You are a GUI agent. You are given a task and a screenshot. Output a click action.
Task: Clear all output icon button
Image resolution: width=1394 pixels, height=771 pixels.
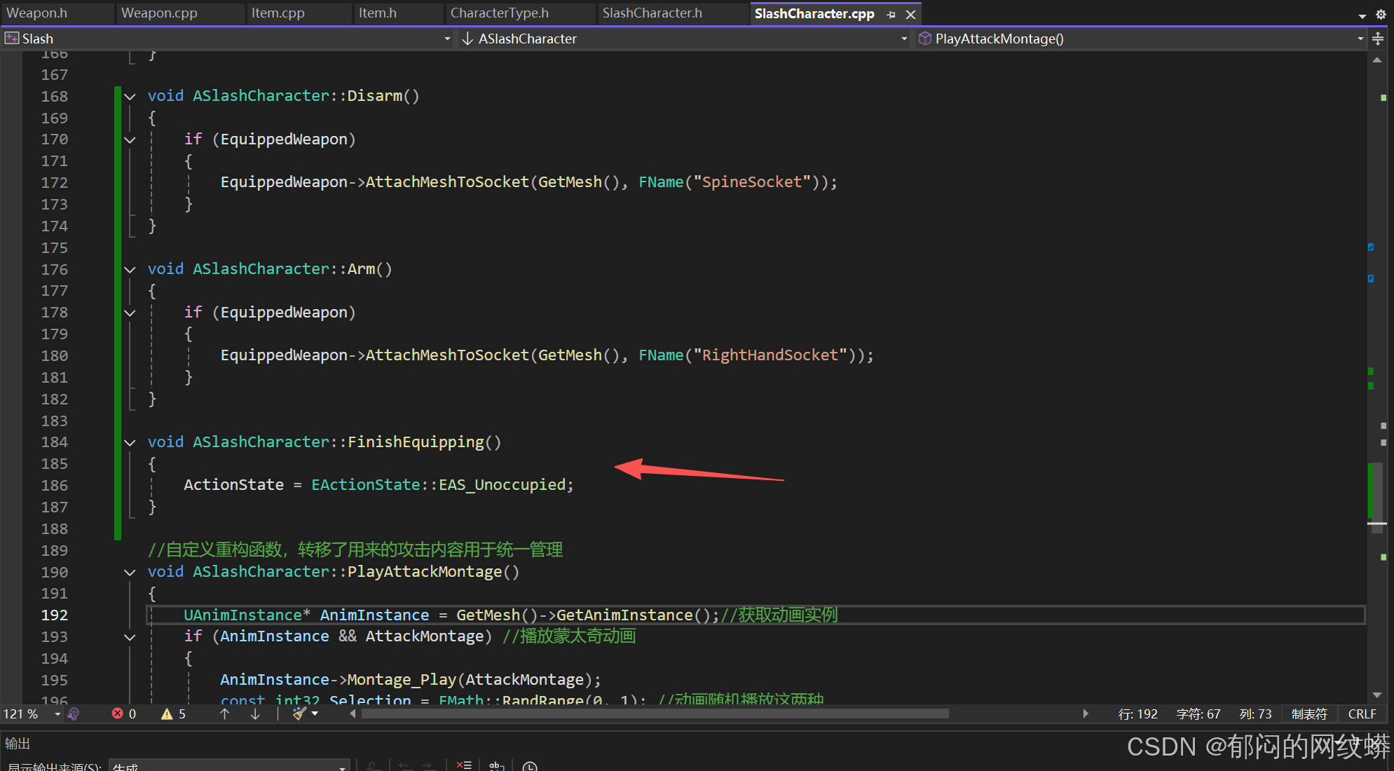463,765
